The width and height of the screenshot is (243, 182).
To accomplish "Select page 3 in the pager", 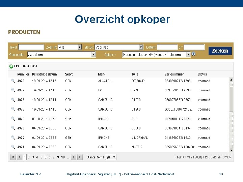I will 33,157.
